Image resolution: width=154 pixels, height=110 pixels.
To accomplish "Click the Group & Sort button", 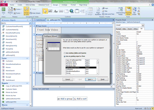I will point(26,11).
